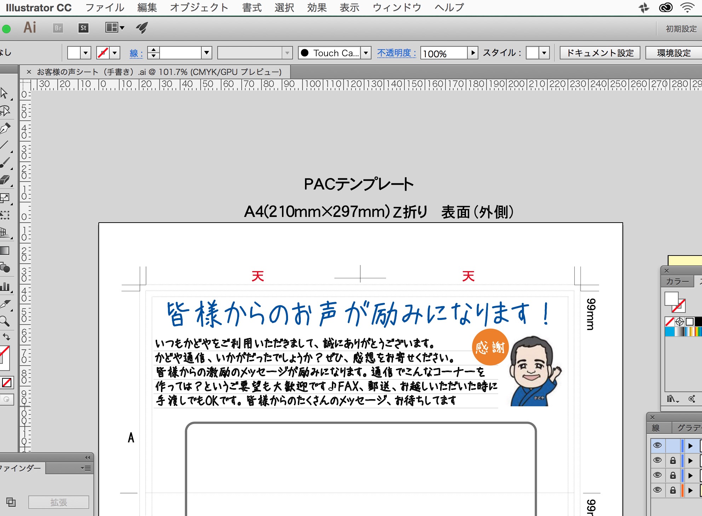
Task: Select the Lasso selection tool
Action: tap(5, 111)
